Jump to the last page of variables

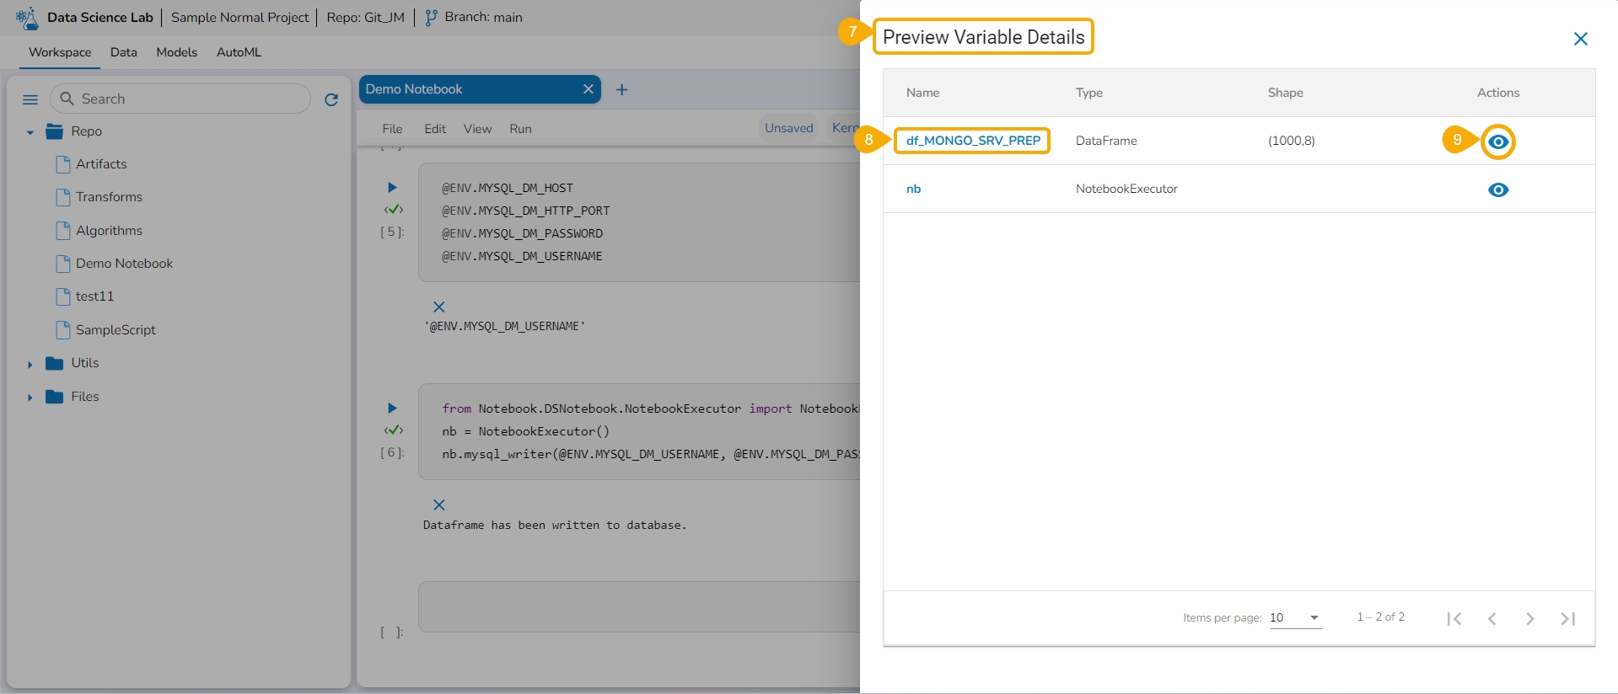(1567, 619)
